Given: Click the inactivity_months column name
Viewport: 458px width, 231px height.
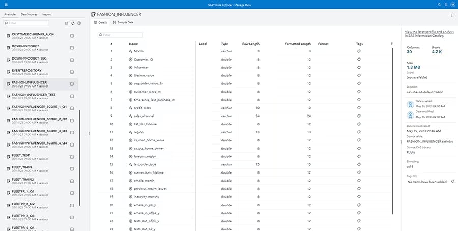Looking at the screenshot, I should [x=146, y=197].
